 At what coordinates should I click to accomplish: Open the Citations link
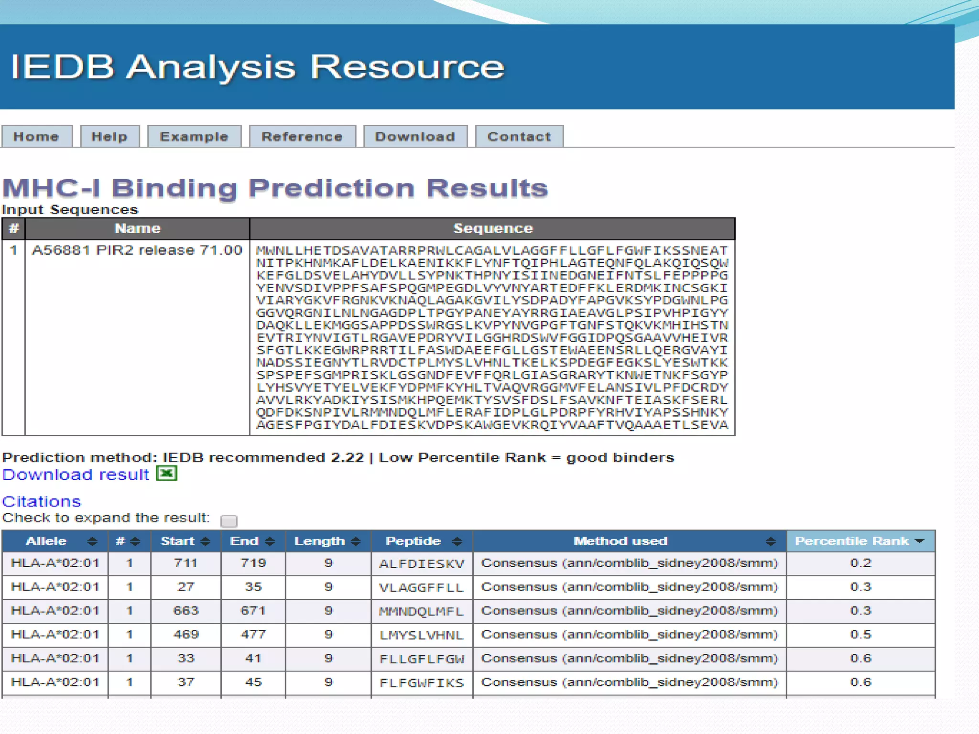pyautogui.click(x=42, y=501)
